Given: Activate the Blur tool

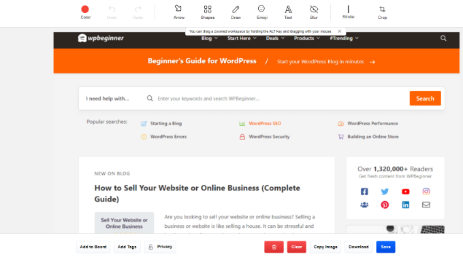Looking at the screenshot, I should coord(314,12).
